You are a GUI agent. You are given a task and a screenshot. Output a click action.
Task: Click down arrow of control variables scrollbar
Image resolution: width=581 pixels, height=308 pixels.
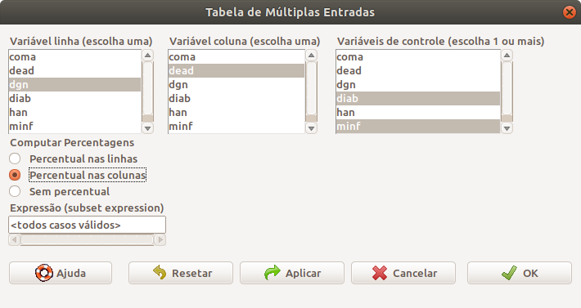[x=507, y=128]
